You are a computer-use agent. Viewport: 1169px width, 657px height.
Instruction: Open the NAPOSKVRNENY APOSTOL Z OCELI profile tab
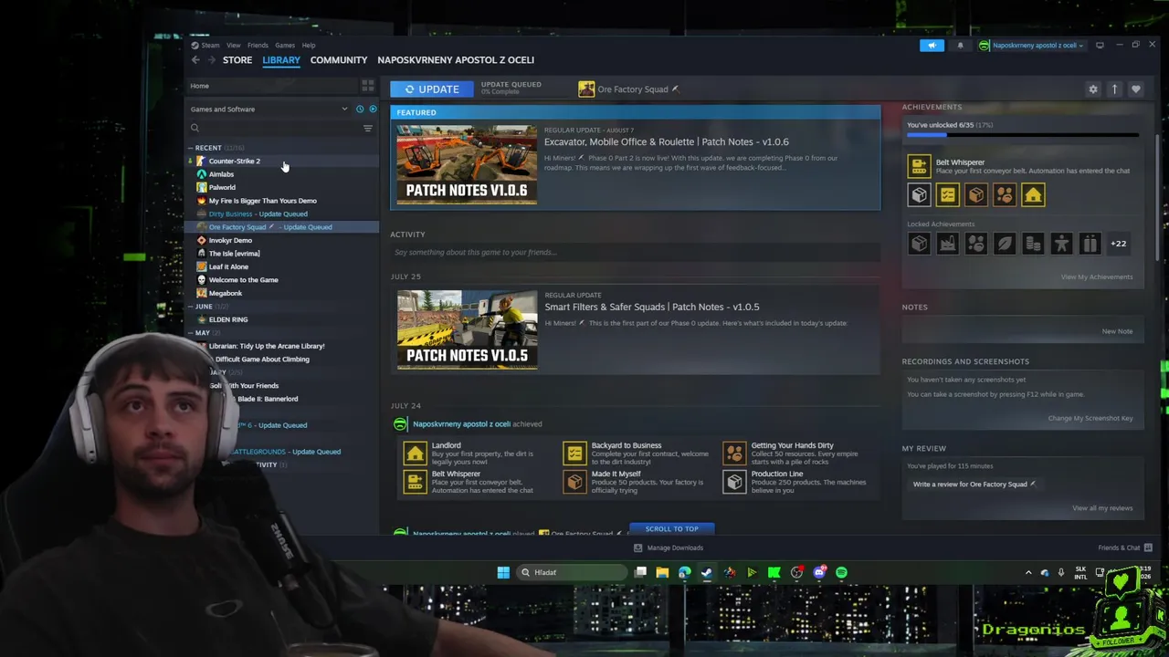click(456, 60)
